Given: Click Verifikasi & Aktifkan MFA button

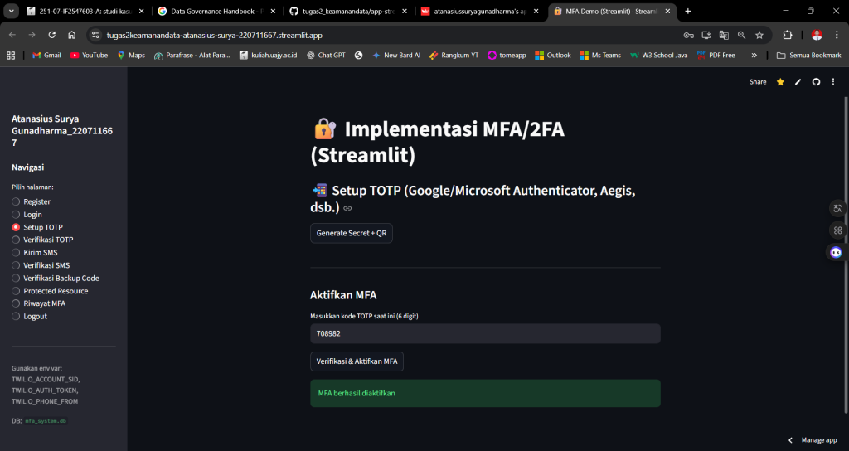Looking at the screenshot, I should 357,361.
